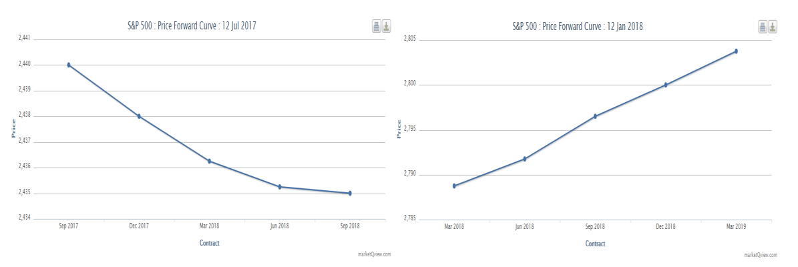Click the Mar 2018 point on the Jan 2018 curve
The width and height of the screenshot is (798, 267).
[455, 186]
